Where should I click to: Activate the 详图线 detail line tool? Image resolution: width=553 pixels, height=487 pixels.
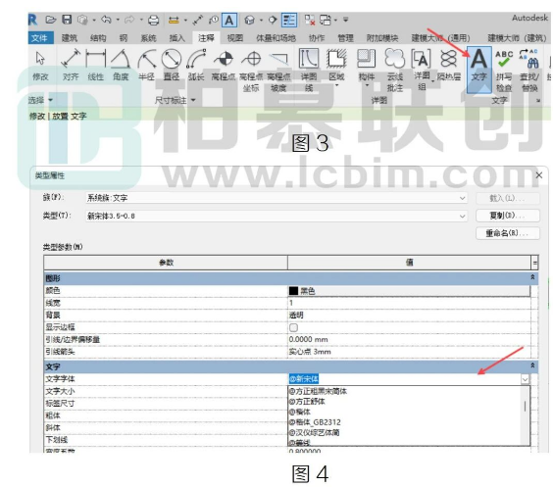[x=309, y=71]
